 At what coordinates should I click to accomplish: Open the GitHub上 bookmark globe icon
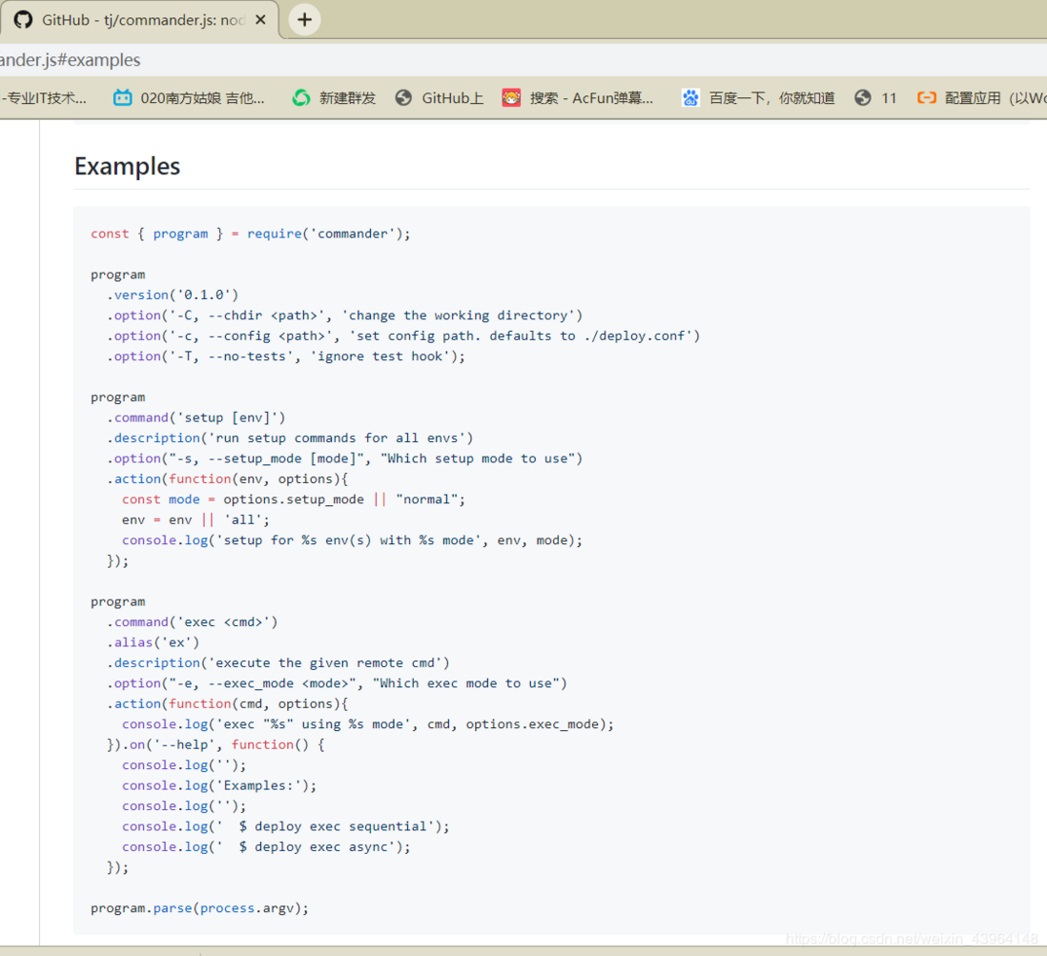tap(403, 98)
